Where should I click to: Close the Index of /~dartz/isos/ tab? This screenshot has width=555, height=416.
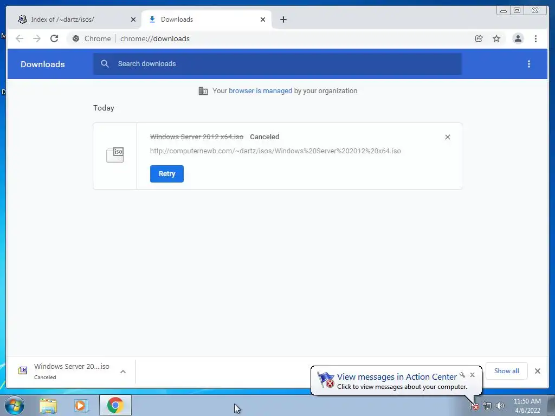133,19
